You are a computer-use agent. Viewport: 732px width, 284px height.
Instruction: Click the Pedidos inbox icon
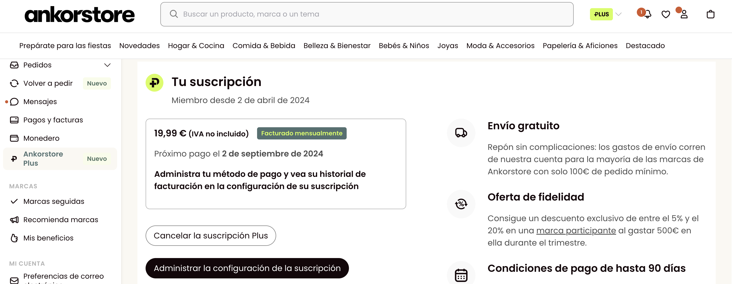14,65
